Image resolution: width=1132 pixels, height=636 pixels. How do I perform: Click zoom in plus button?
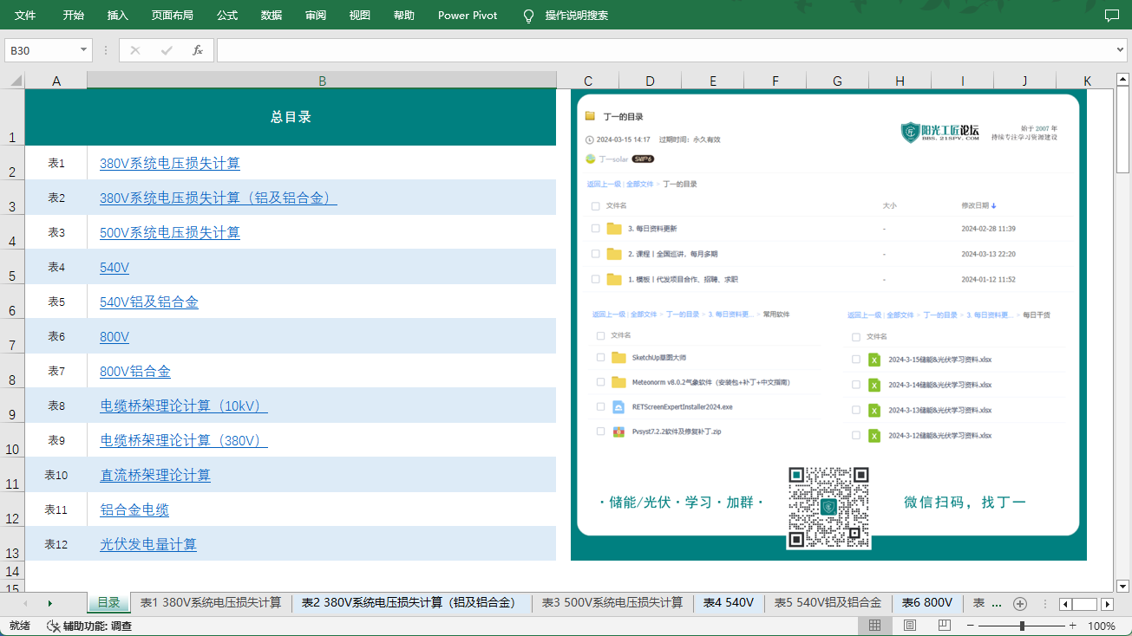pyautogui.click(x=1073, y=626)
